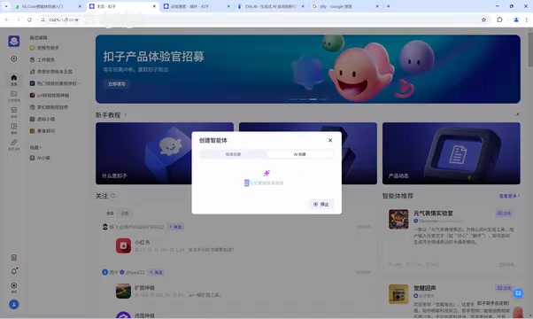The height and width of the screenshot is (319, 533).
Task: Select the third banner carousel indicator
Action: point(313,99)
